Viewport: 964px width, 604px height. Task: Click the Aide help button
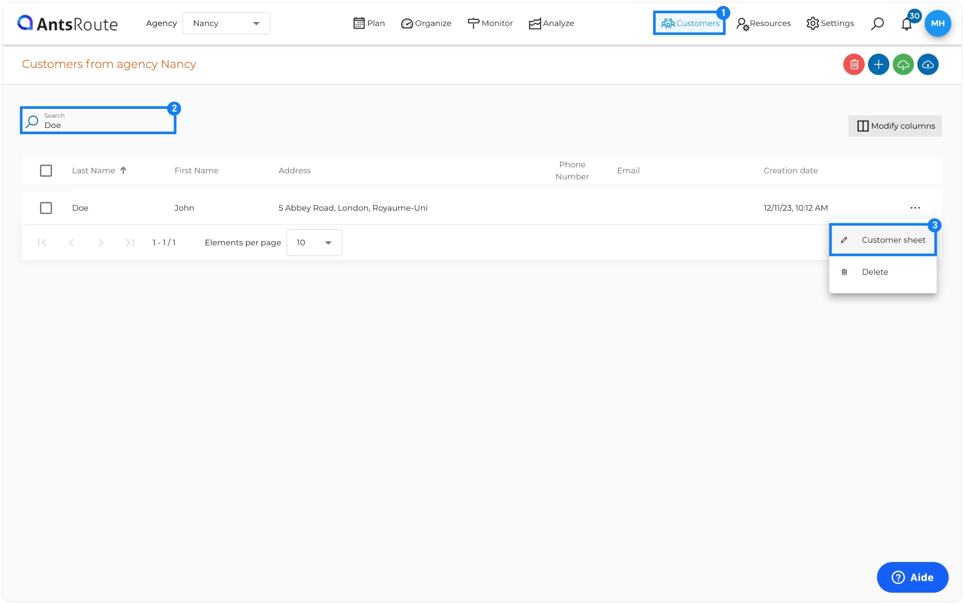[912, 577]
